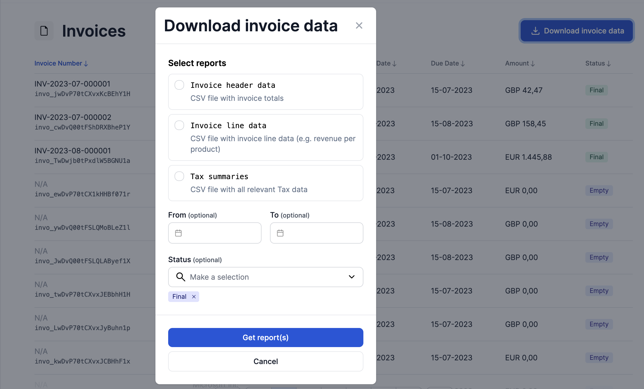
Task: Close the Download invoice data dialog
Action: pos(359,25)
